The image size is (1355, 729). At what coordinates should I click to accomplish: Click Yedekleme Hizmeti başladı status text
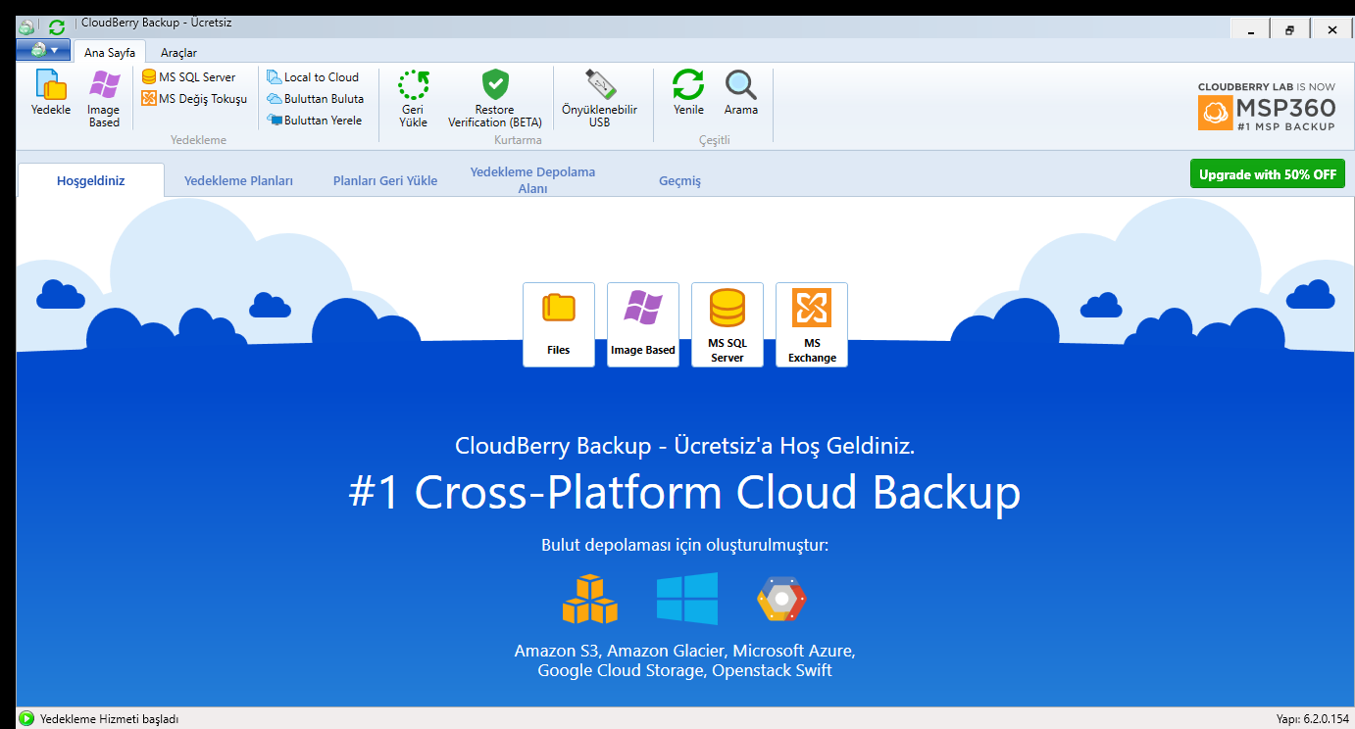tap(109, 719)
